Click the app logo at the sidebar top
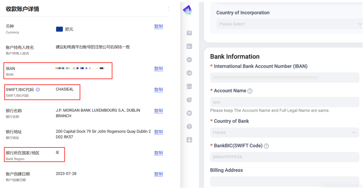364x190 pixels. 187,9
